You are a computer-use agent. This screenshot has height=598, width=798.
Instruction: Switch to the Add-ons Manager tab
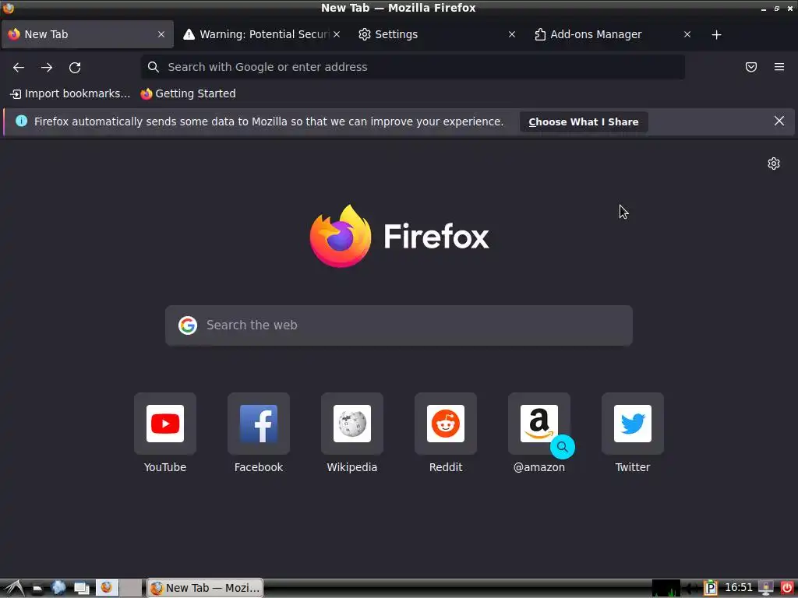(613, 34)
